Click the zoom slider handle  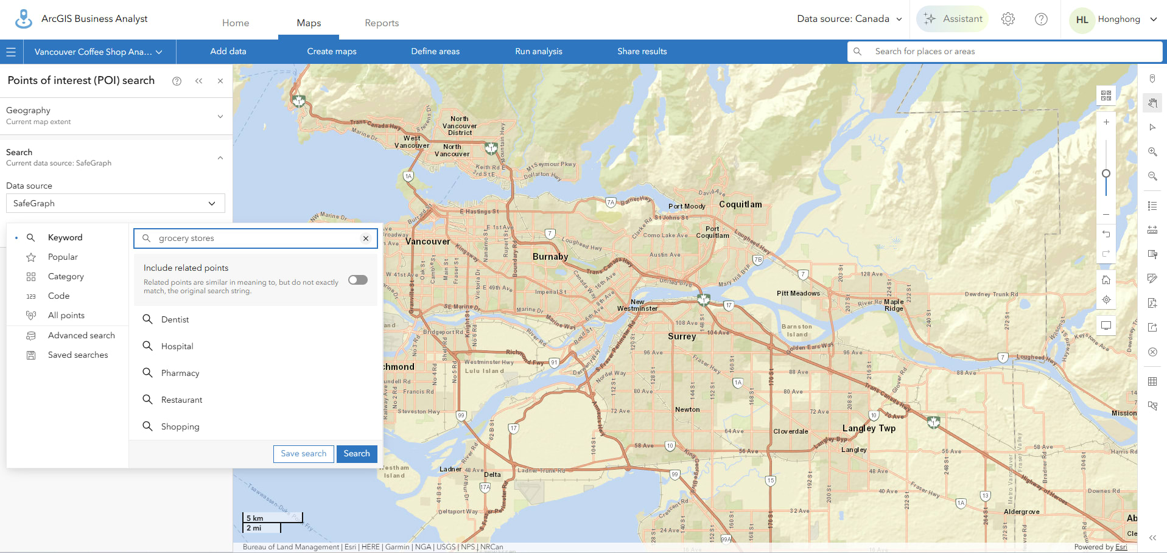[1106, 174]
